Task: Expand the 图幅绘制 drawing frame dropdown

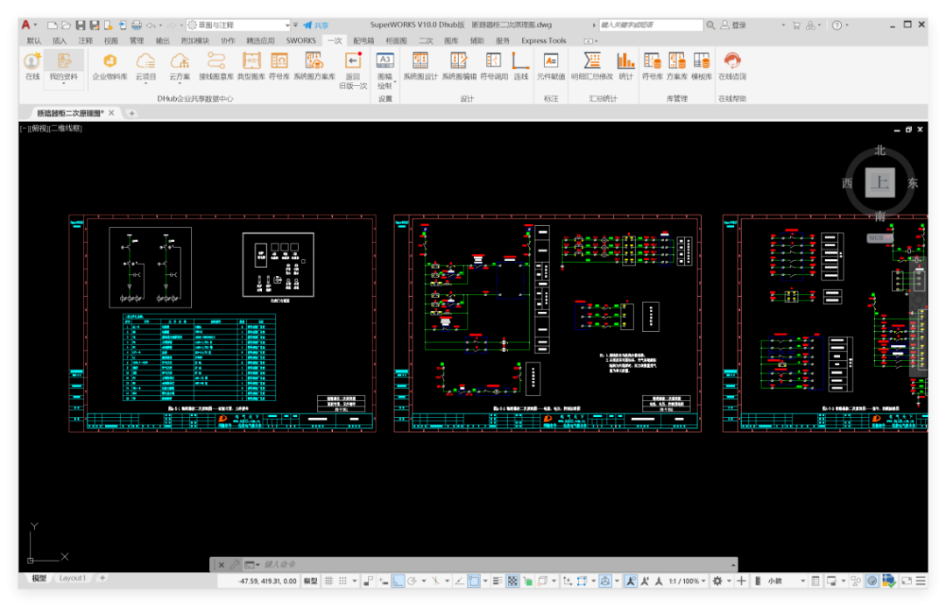Action: click(x=394, y=82)
